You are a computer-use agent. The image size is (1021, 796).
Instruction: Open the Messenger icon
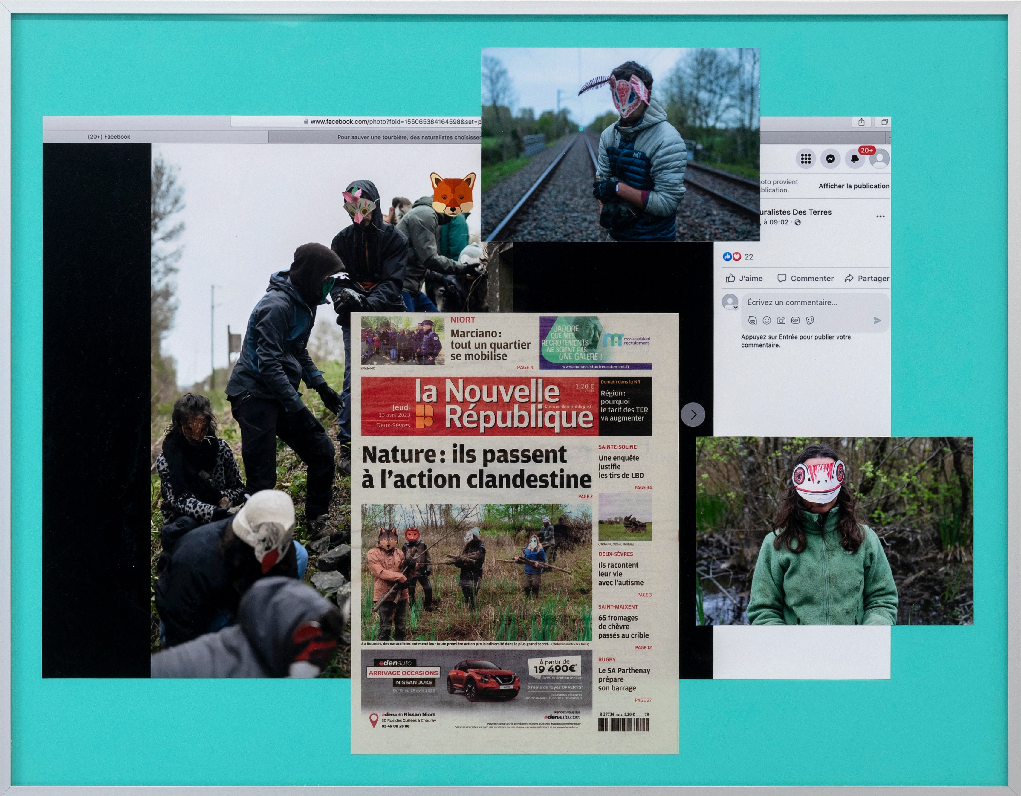click(x=830, y=159)
